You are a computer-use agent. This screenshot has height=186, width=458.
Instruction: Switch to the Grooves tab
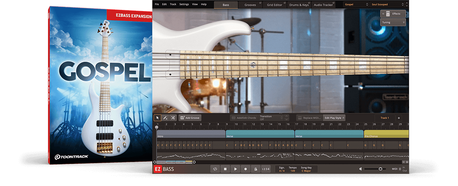coord(250,5)
